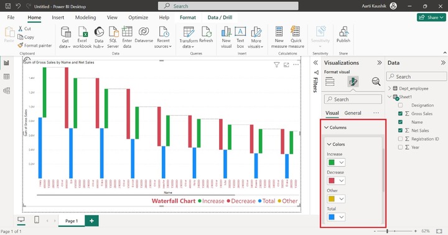Open Analytics magnifier icon
Screen dimensions: 448x235
[x=376, y=81]
